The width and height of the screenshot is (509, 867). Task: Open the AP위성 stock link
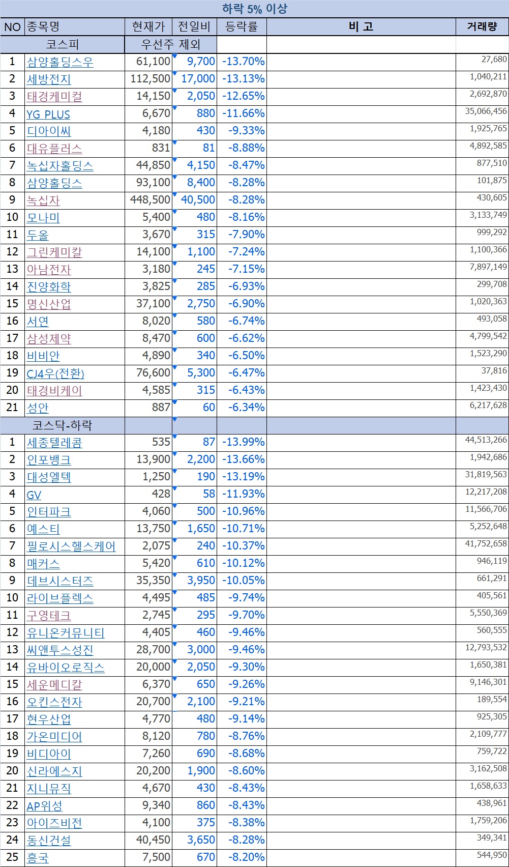45,806
